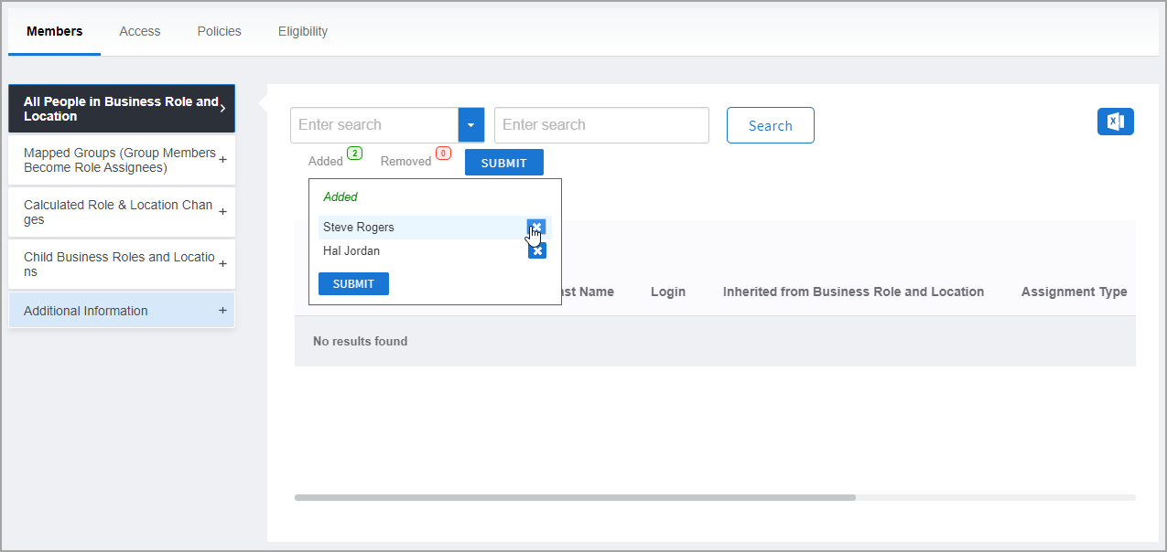The height and width of the screenshot is (552, 1167).
Task: Click the horizontal scrollbar under the table
Action: pyautogui.click(x=575, y=498)
